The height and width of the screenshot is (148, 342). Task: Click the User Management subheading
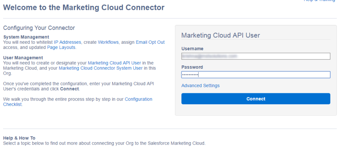(x=23, y=57)
